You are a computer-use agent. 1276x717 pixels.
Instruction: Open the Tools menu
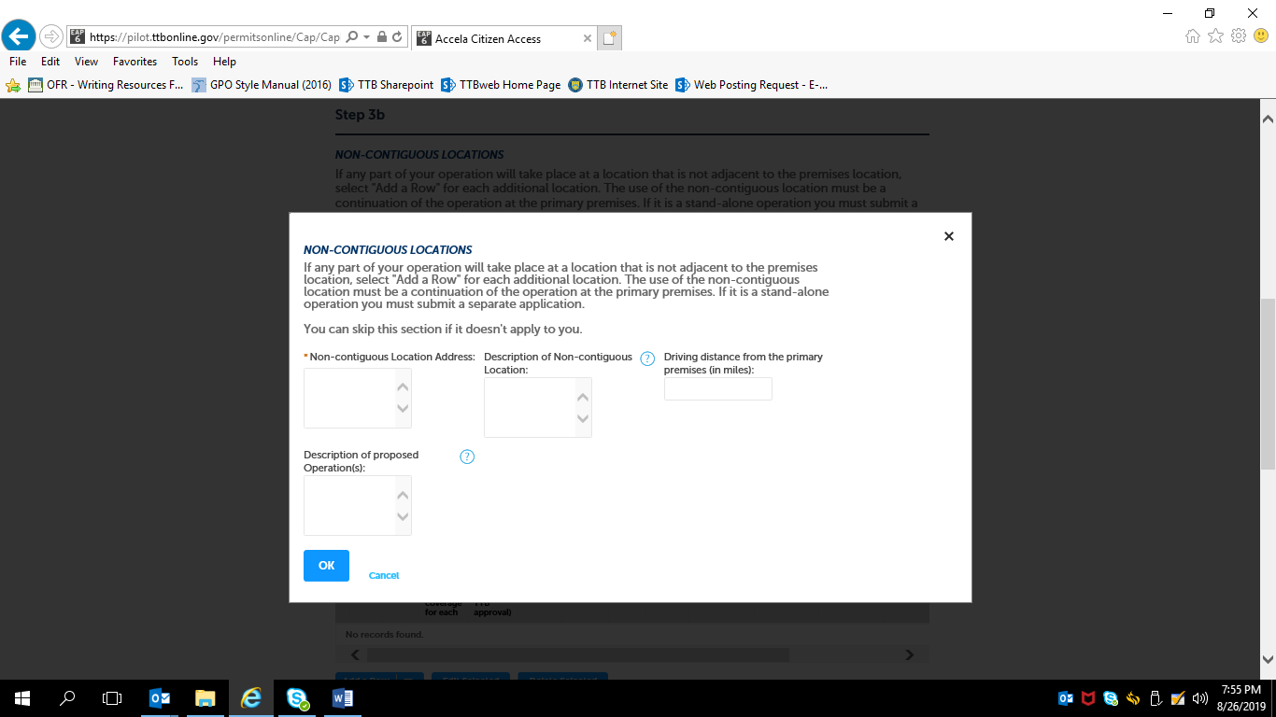(185, 62)
